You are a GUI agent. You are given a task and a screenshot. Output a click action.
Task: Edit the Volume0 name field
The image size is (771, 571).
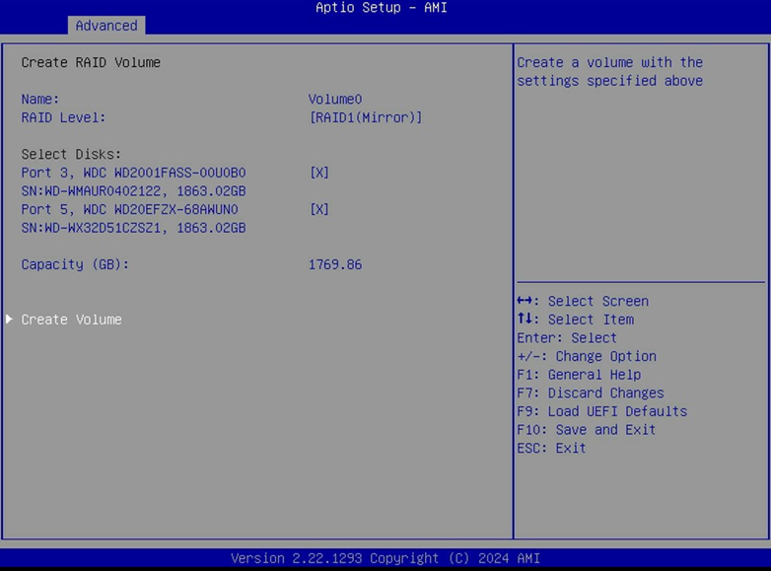click(335, 100)
